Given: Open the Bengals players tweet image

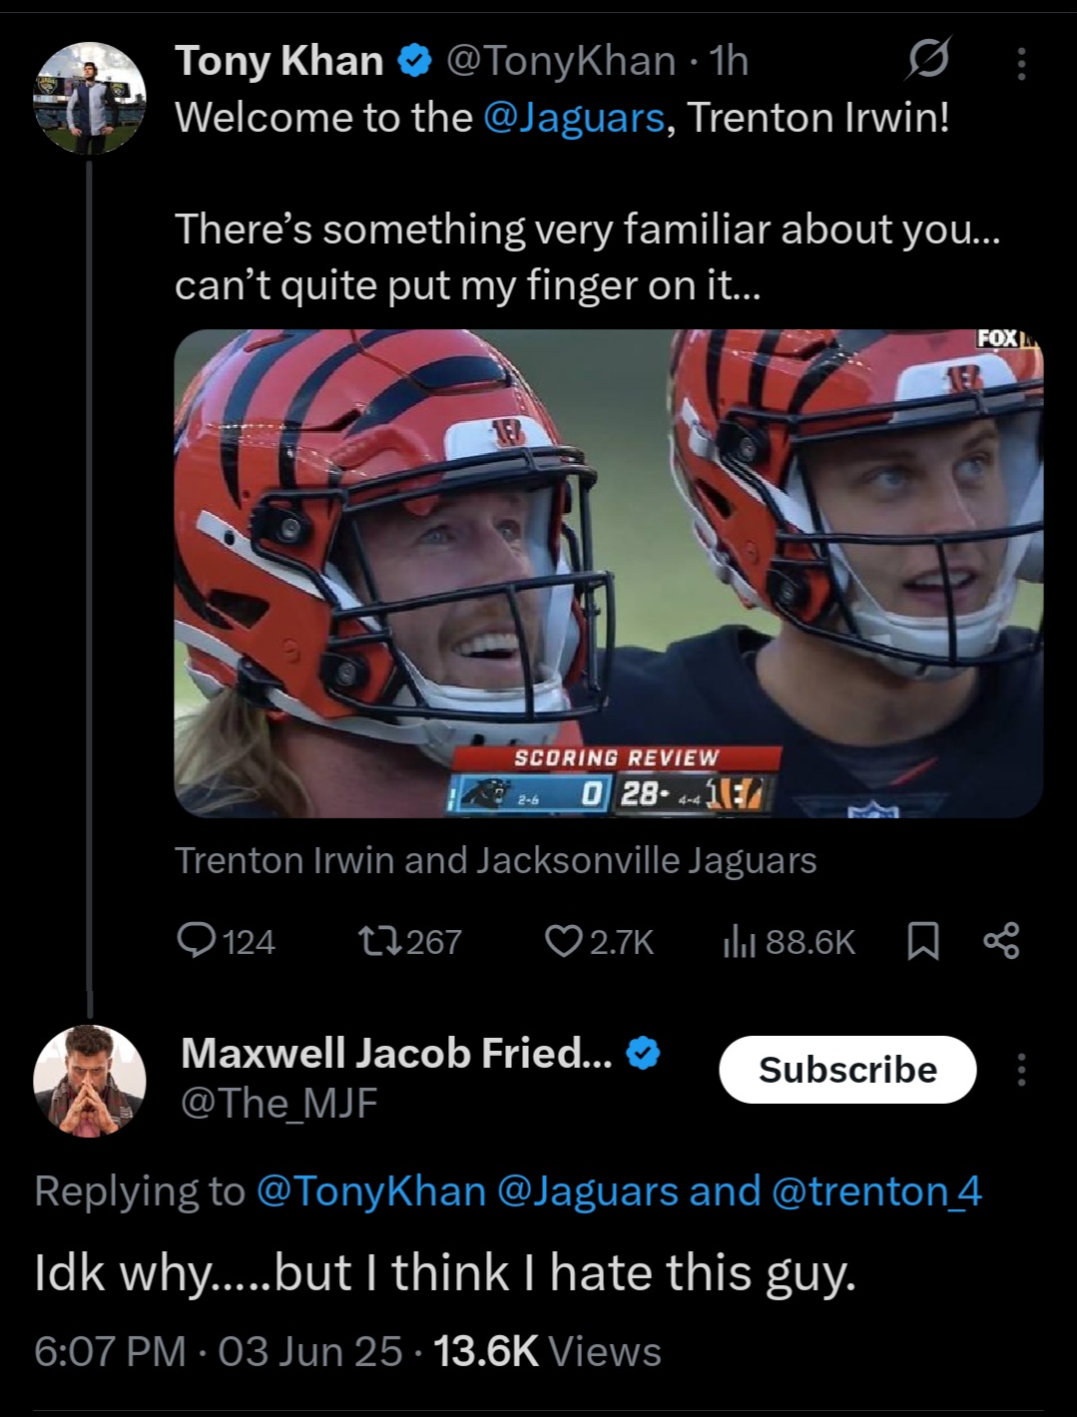Looking at the screenshot, I should (x=608, y=573).
